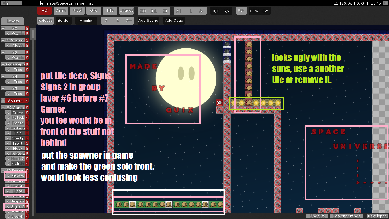Zoom out using the ZO button
The height and width of the screenshot is (219, 389).
pos(143,11)
